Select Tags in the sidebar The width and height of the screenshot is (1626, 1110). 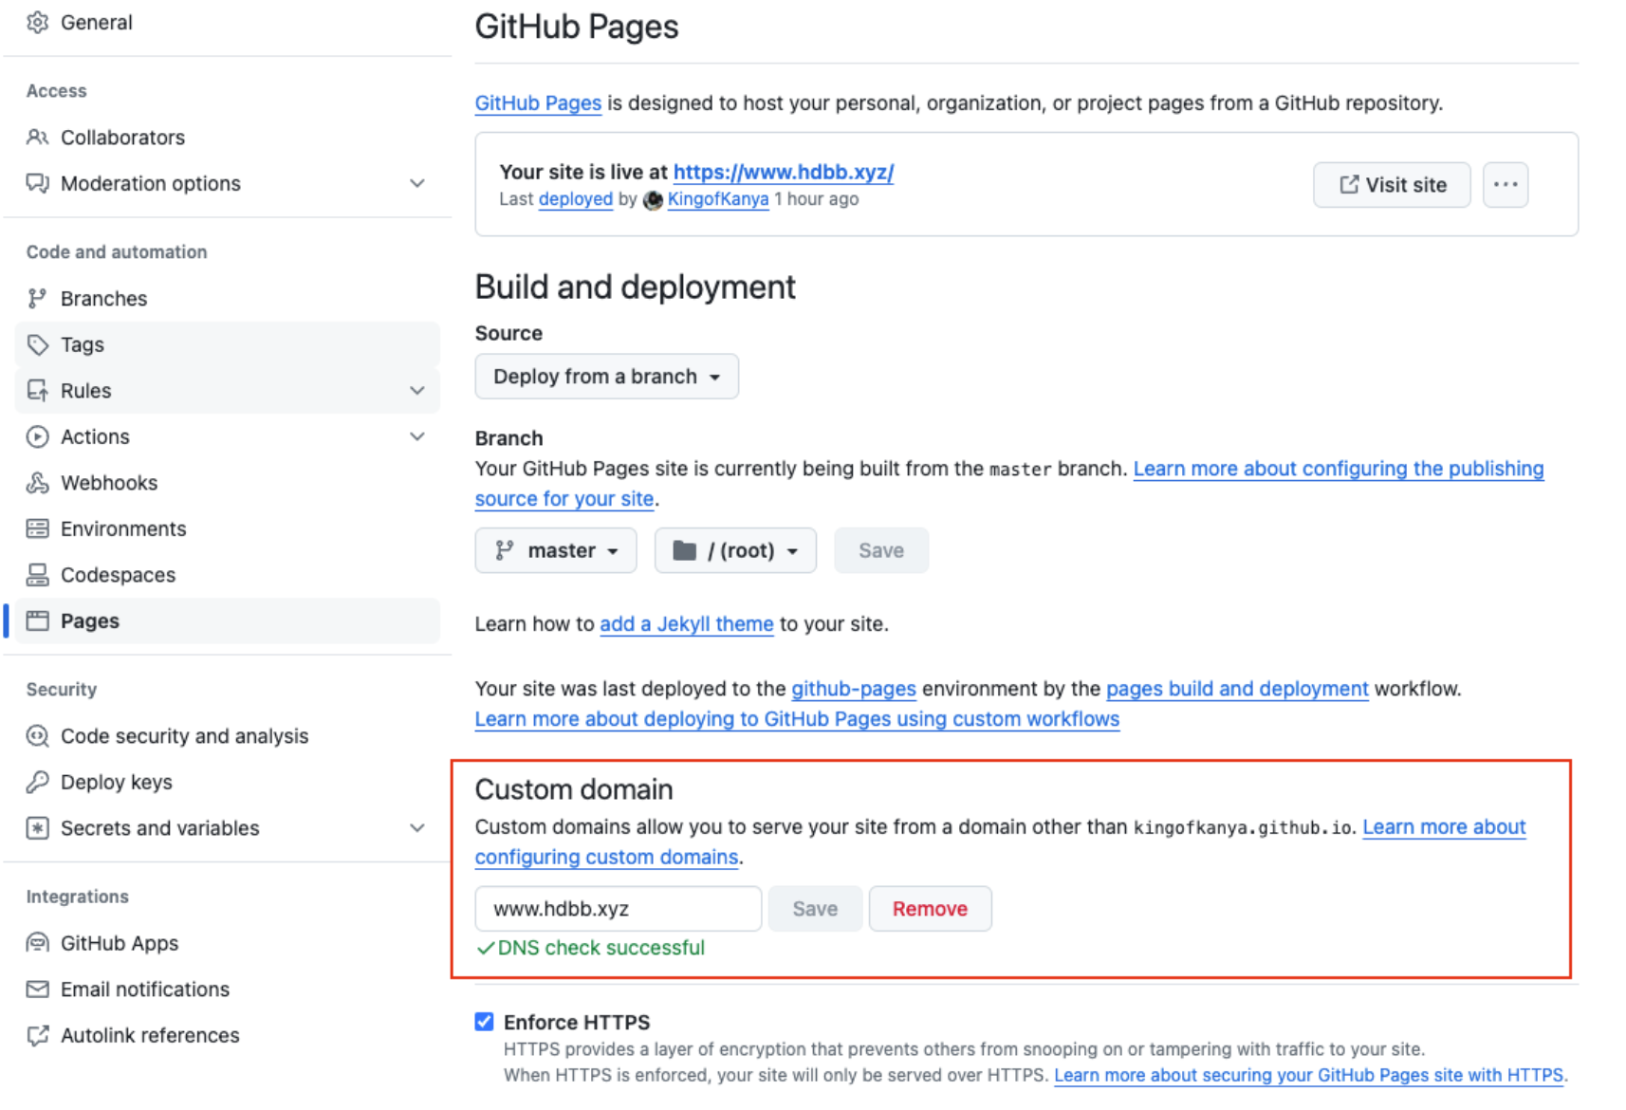(227, 344)
